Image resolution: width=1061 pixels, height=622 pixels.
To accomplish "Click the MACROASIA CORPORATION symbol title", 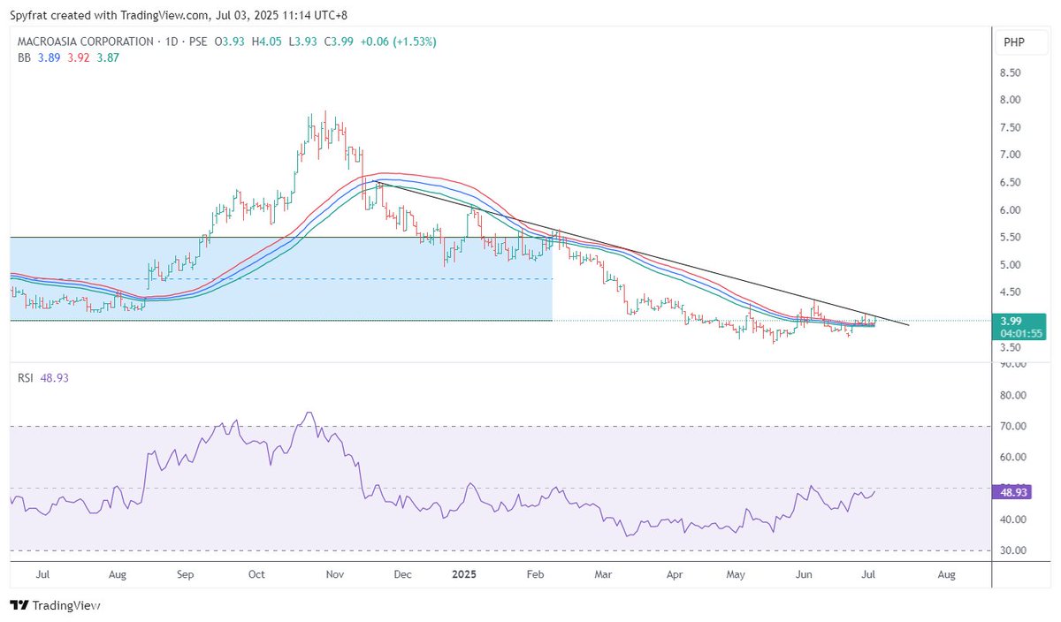I will [86, 42].
